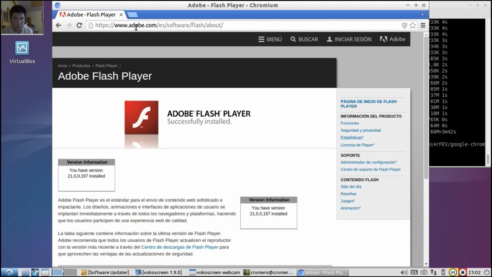Viewport: 492px width, 277px height.
Task: Click the Chromium icon in the title bar
Action: click(x=58, y=5)
